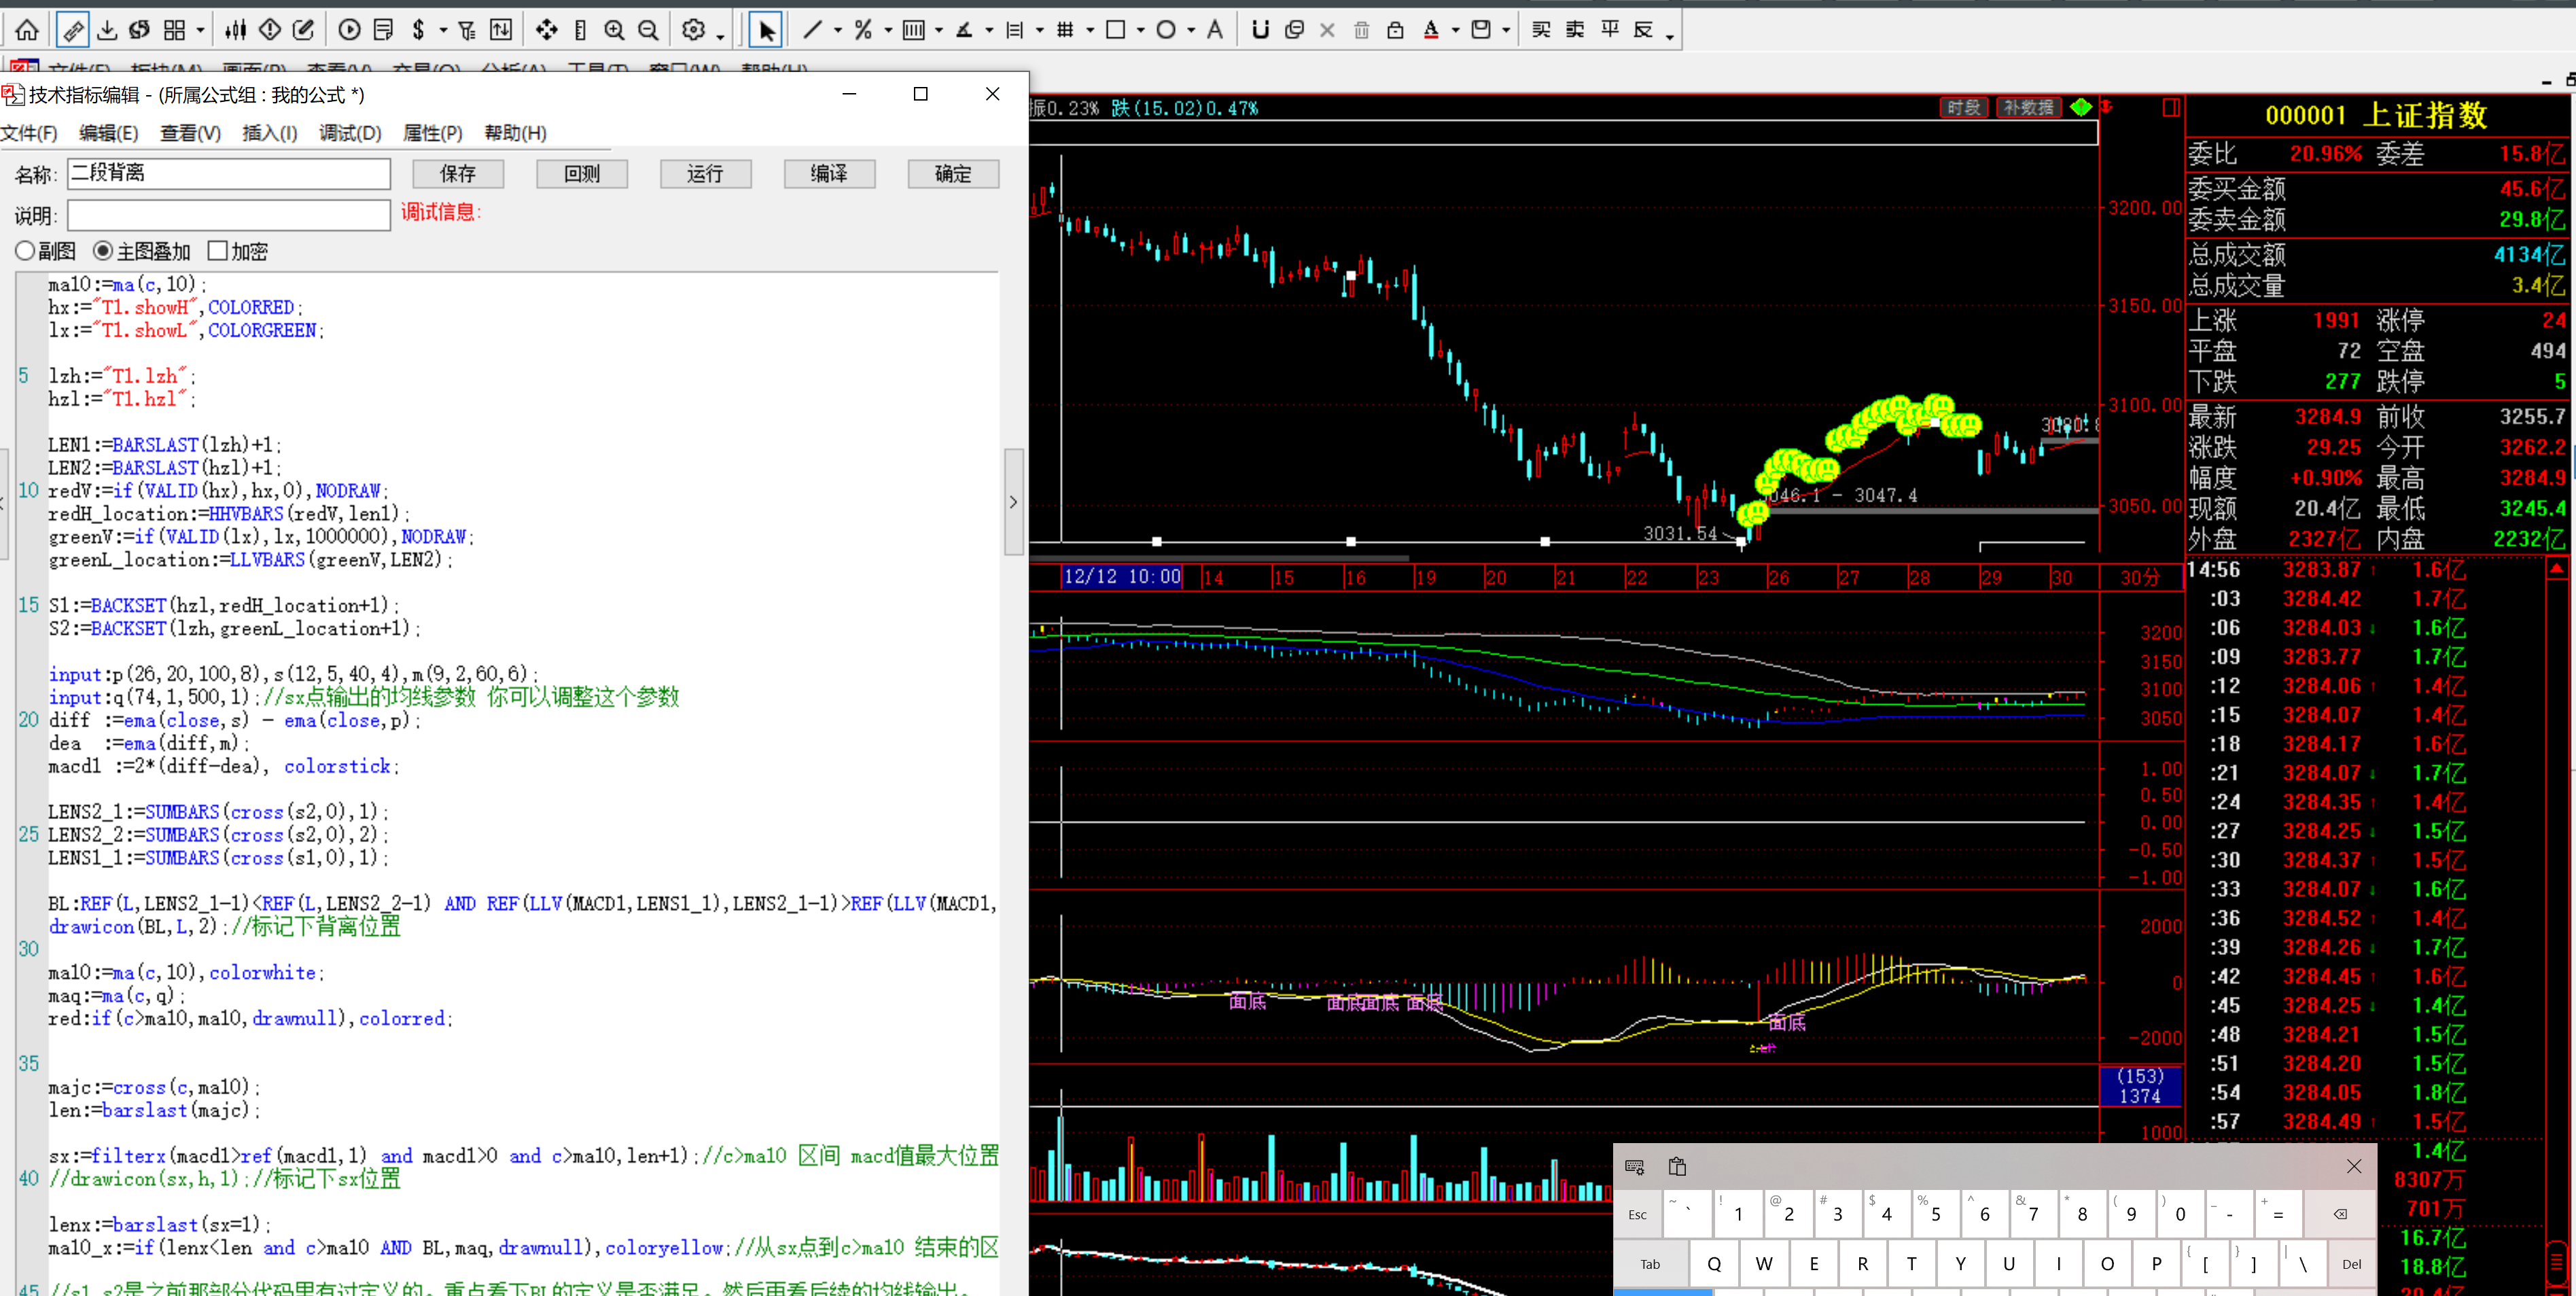The image size is (2576, 1296).
Task: Expand the rectangle tool dropdown arrow
Action: pos(1140,31)
